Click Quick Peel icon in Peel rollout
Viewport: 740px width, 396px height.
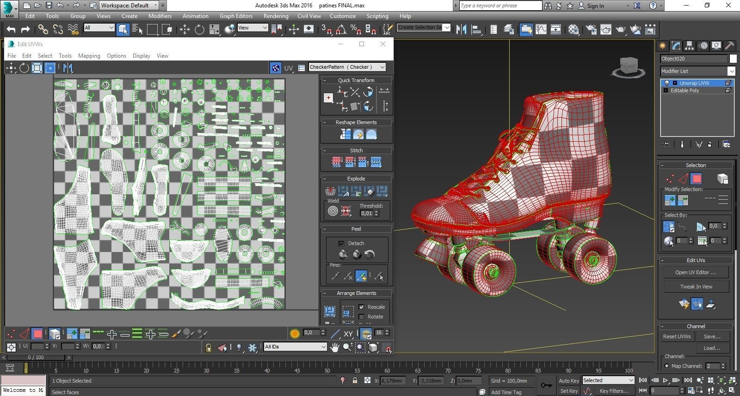pyautogui.click(x=343, y=254)
